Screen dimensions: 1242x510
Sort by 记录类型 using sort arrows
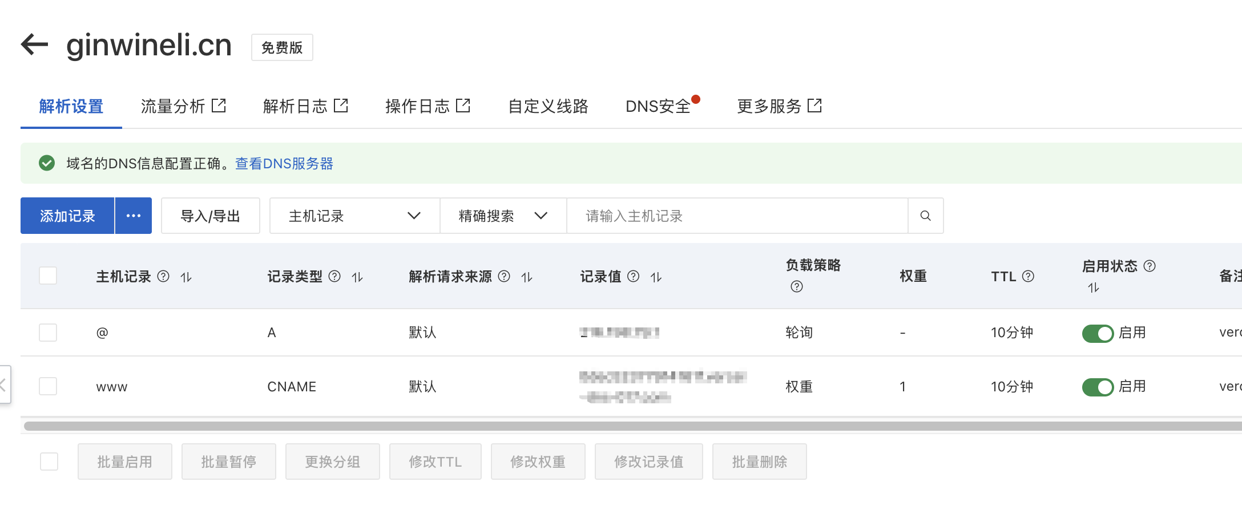pos(357,277)
